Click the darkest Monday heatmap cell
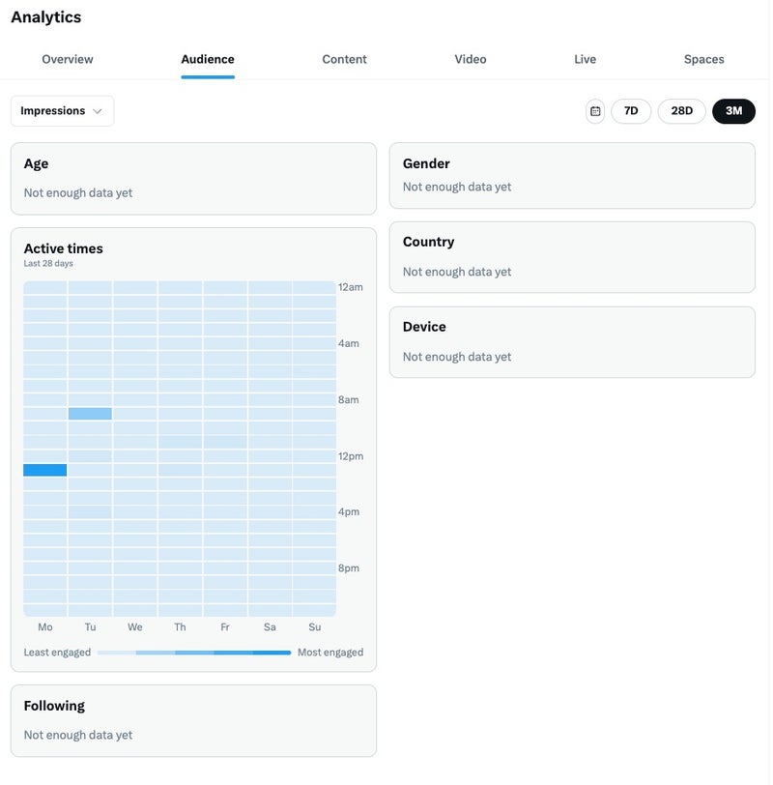773x785 pixels. (45, 470)
